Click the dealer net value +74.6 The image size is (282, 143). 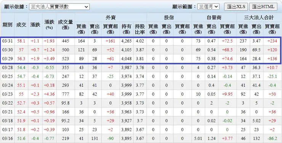click(x=227, y=59)
